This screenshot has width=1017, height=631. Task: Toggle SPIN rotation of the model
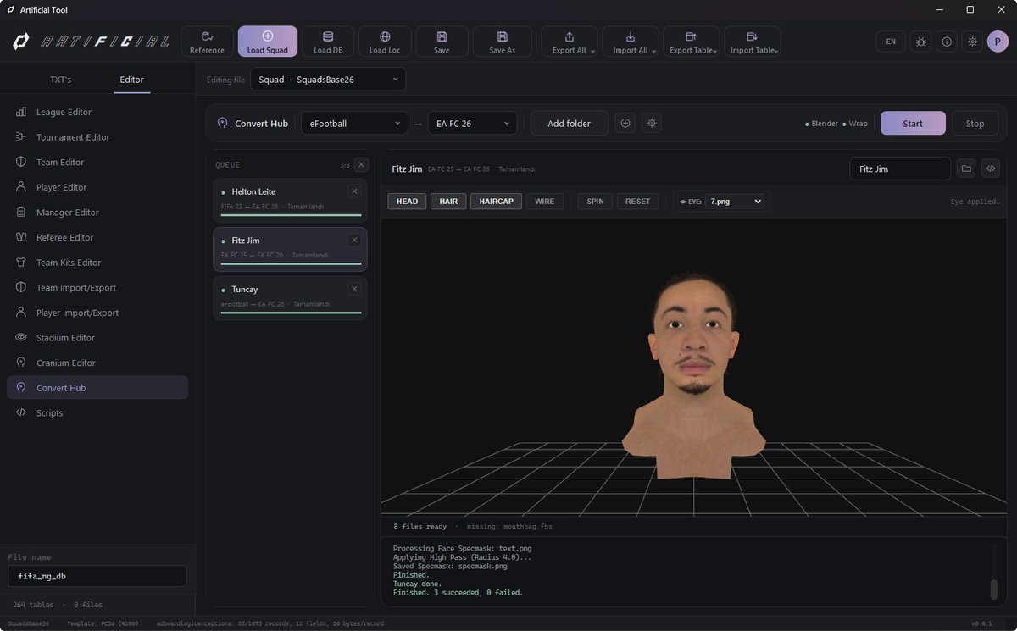[x=596, y=202]
